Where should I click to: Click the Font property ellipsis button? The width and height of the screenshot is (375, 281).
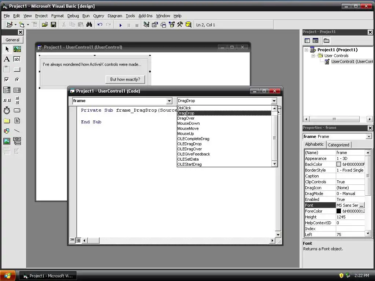pos(361,205)
